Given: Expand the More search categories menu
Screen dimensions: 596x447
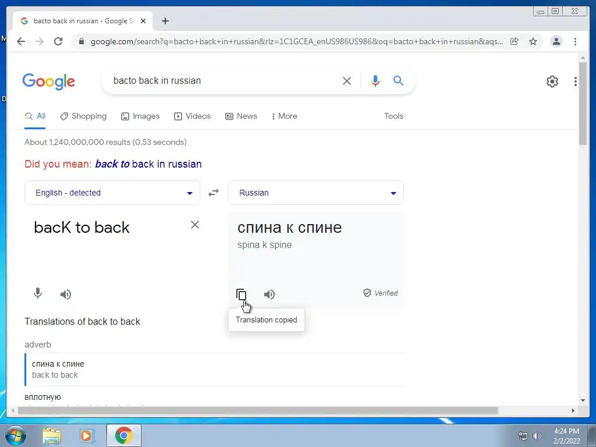Looking at the screenshot, I should click(284, 116).
